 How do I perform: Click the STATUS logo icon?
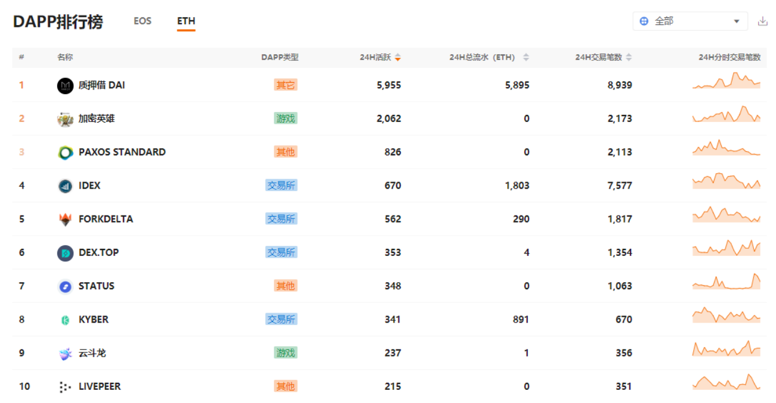65,286
